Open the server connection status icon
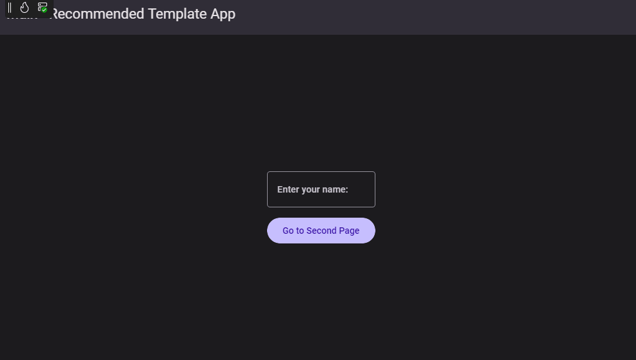The height and width of the screenshot is (360, 636). pyautogui.click(x=42, y=7)
